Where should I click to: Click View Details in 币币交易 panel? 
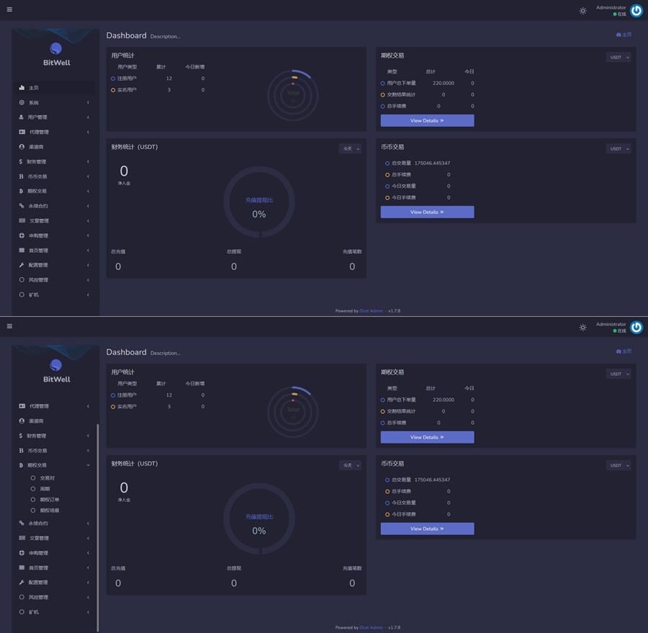pyautogui.click(x=427, y=212)
